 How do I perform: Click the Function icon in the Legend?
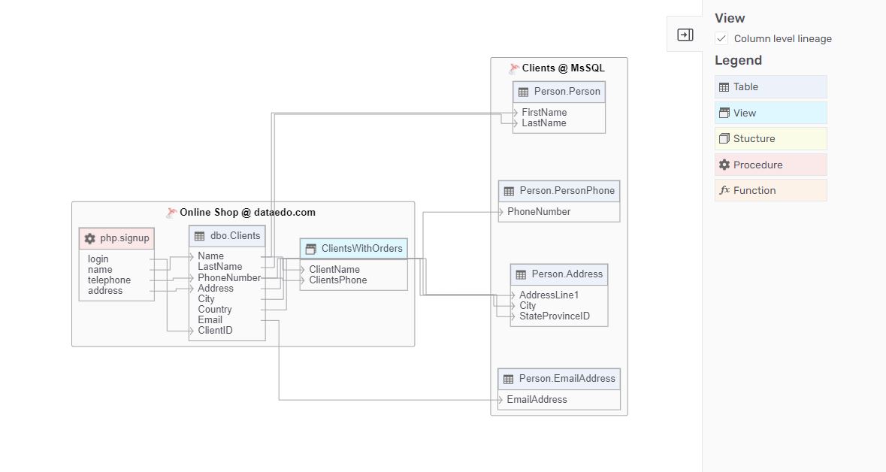(724, 190)
